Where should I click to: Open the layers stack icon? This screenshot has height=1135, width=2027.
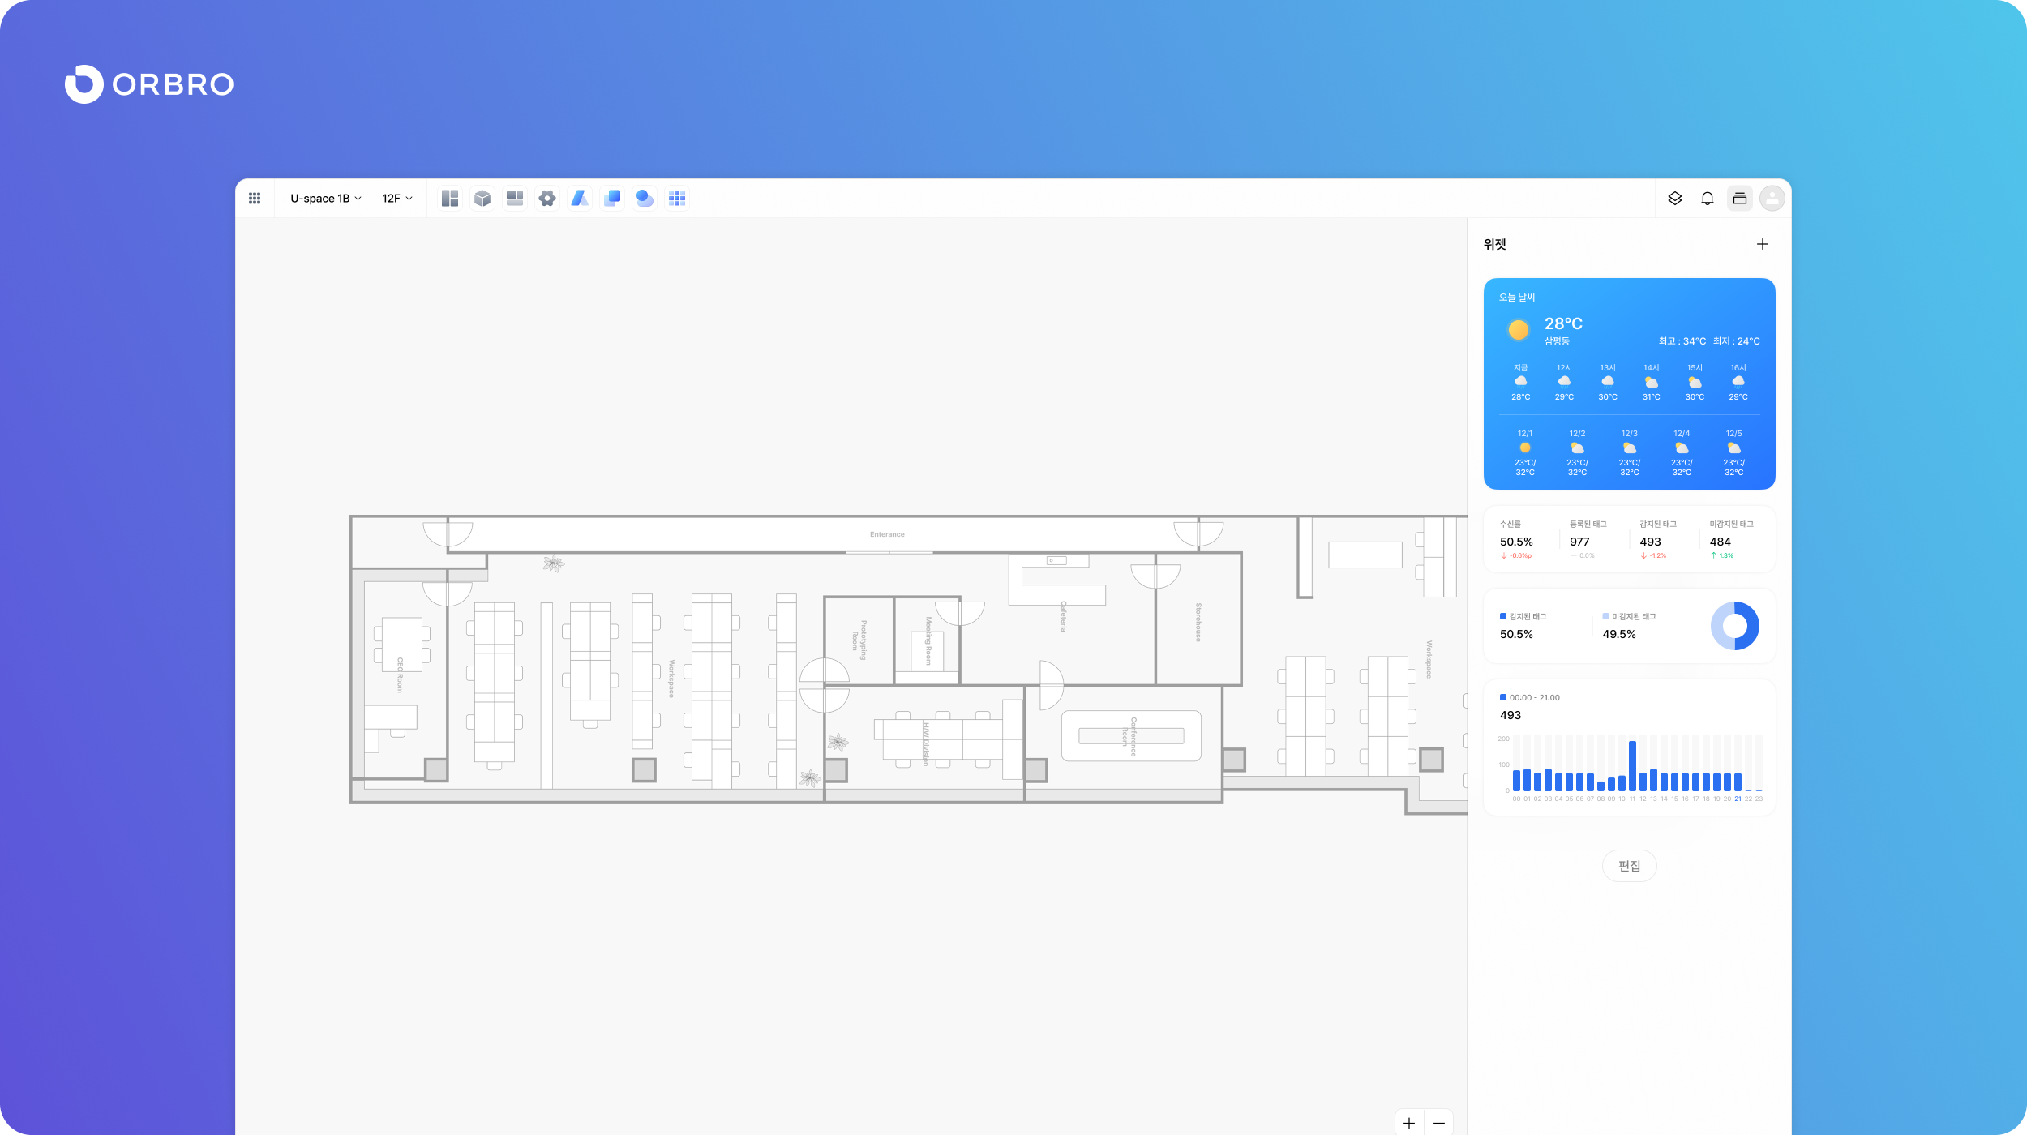pos(1675,199)
